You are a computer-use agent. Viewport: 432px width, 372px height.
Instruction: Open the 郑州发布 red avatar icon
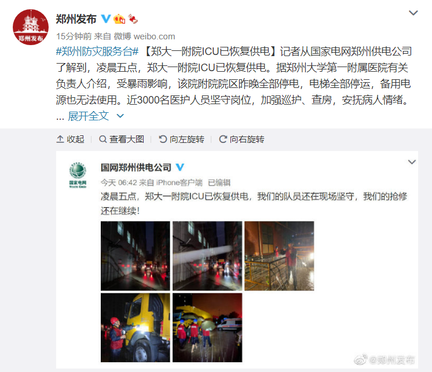31,27
